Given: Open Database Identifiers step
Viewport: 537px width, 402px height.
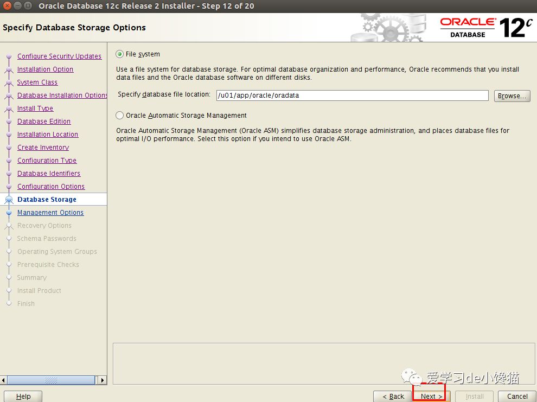Looking at the screenshot, I should [x=49, y=173].
